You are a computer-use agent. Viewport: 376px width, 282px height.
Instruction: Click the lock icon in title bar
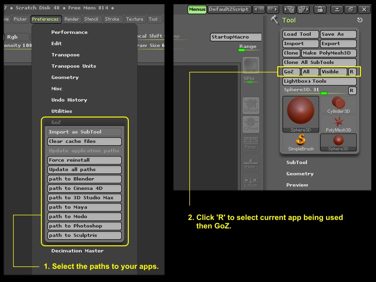[x=320, y=9]
